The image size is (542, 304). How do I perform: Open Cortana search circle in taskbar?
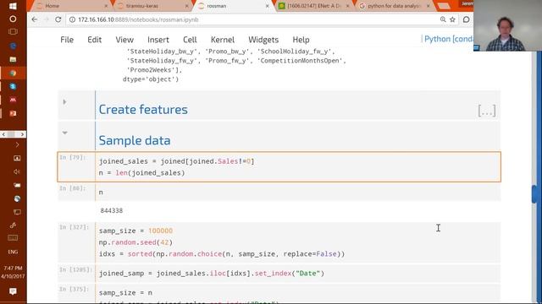[13, 19]
